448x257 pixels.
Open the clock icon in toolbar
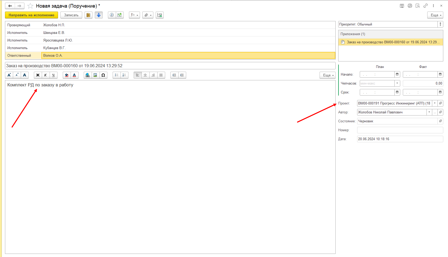[112, 15]
